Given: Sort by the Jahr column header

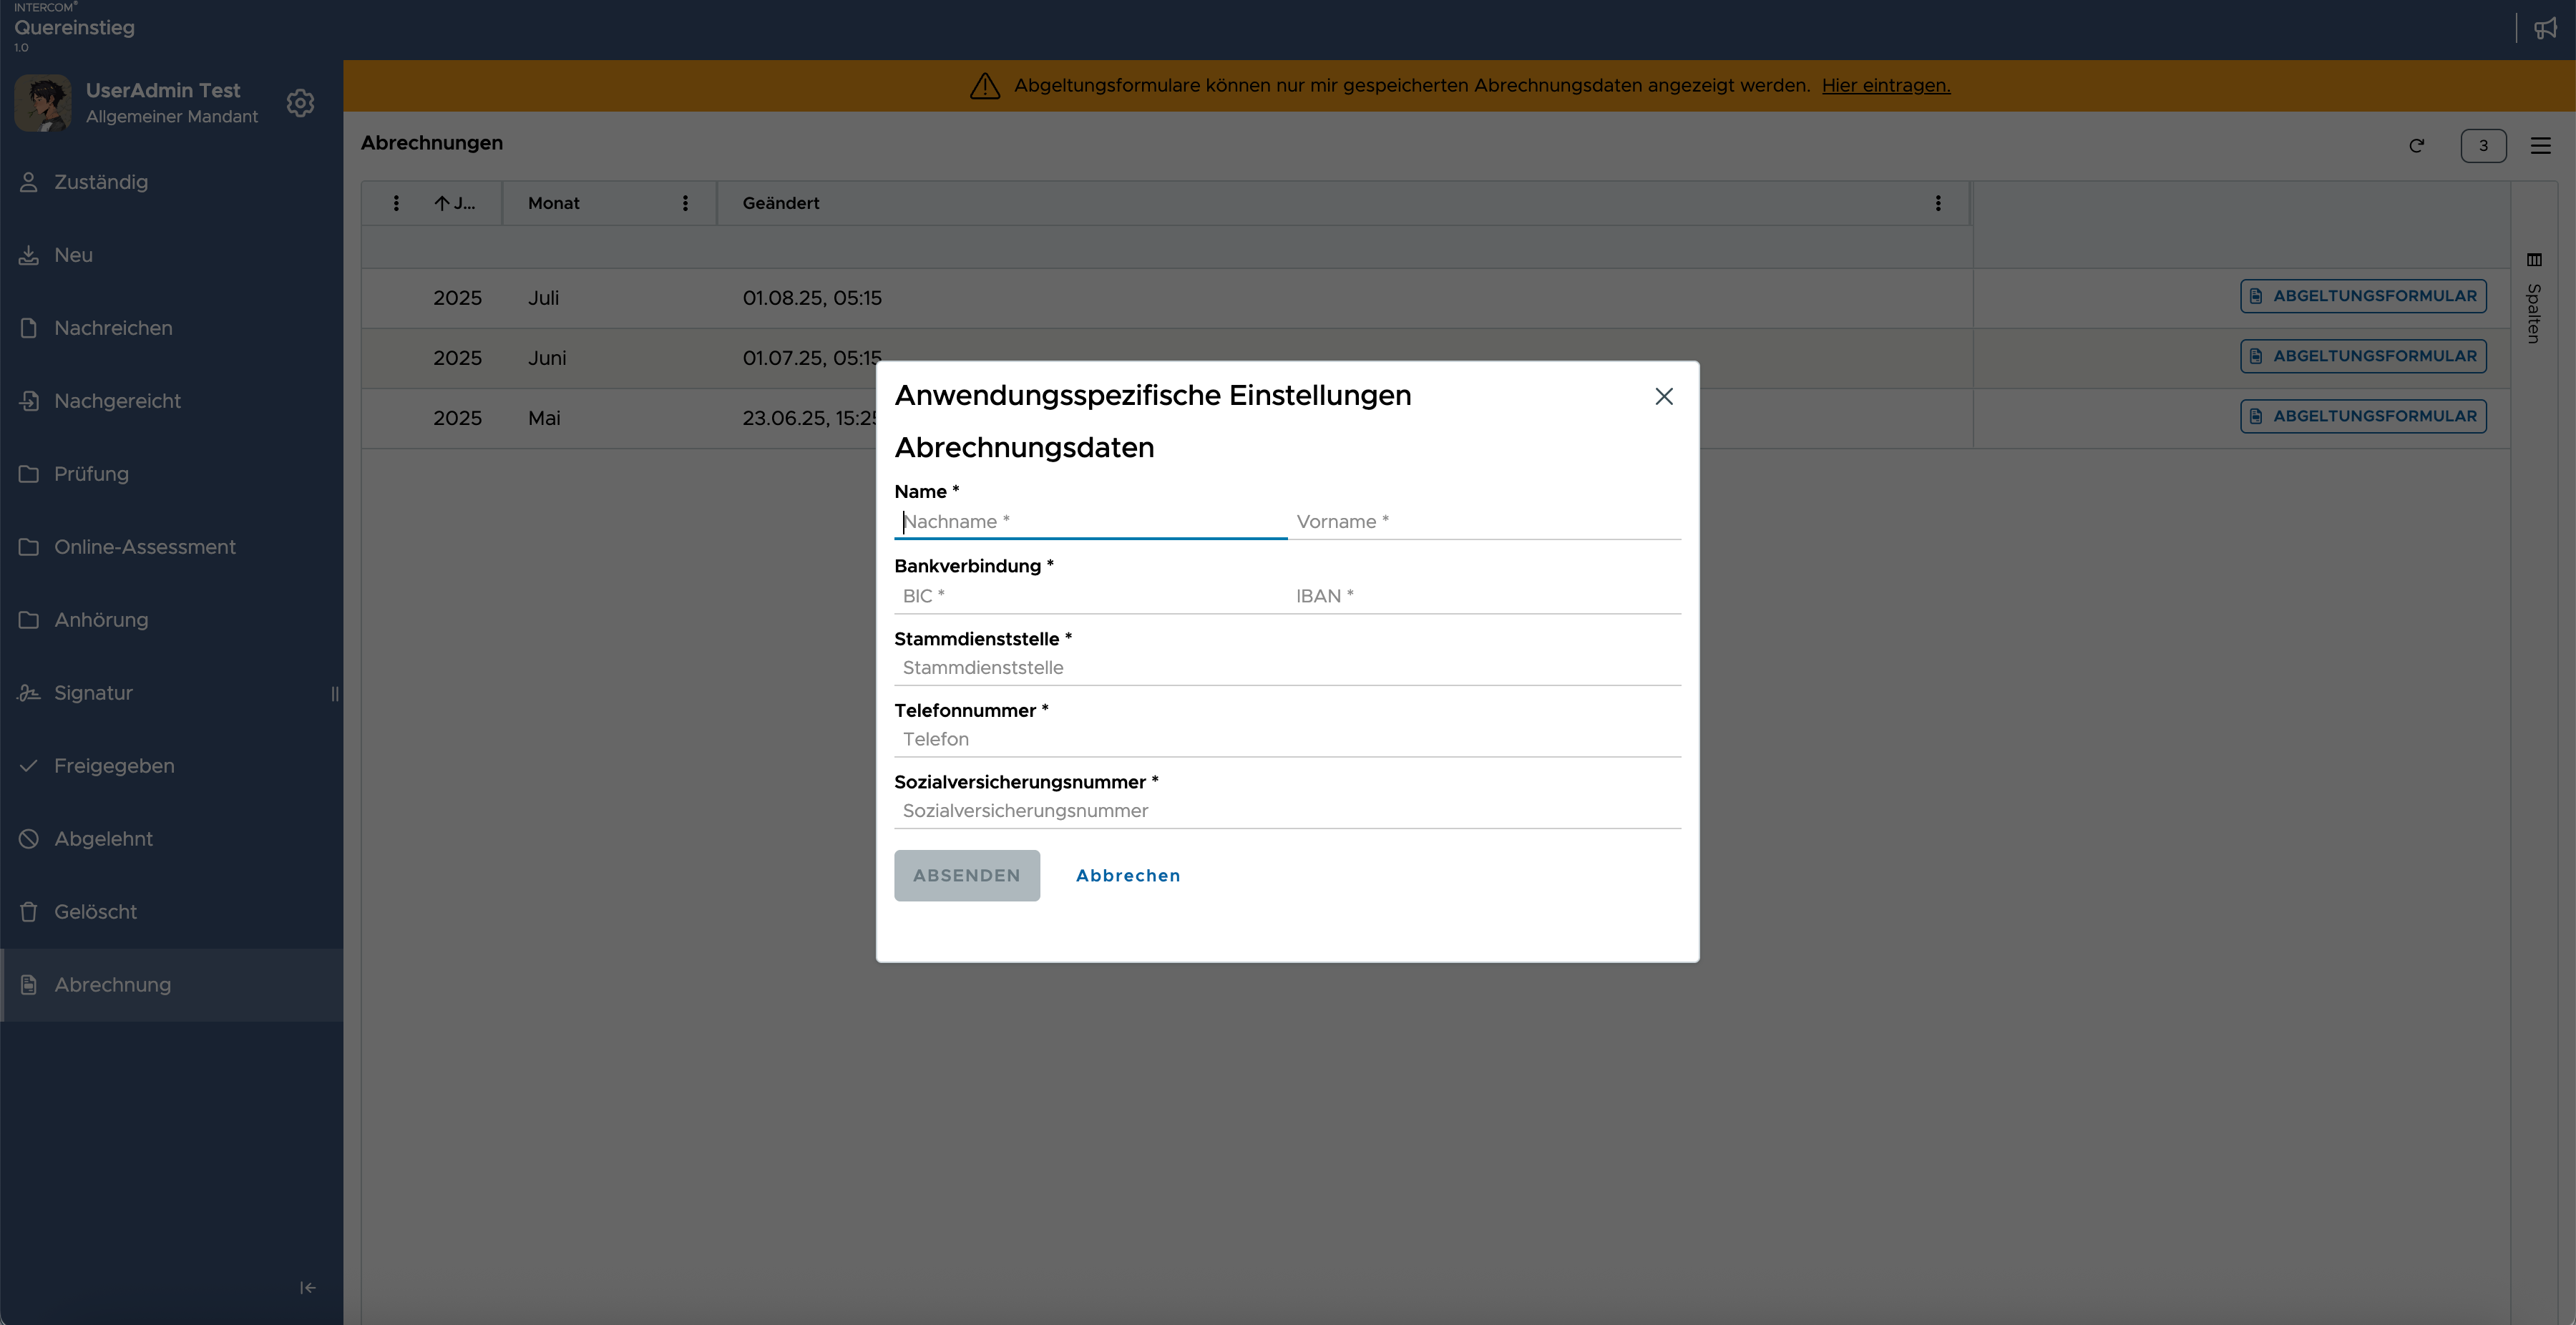Looking at the screenshot, I should pyautogui.click(x=455, y=203).
